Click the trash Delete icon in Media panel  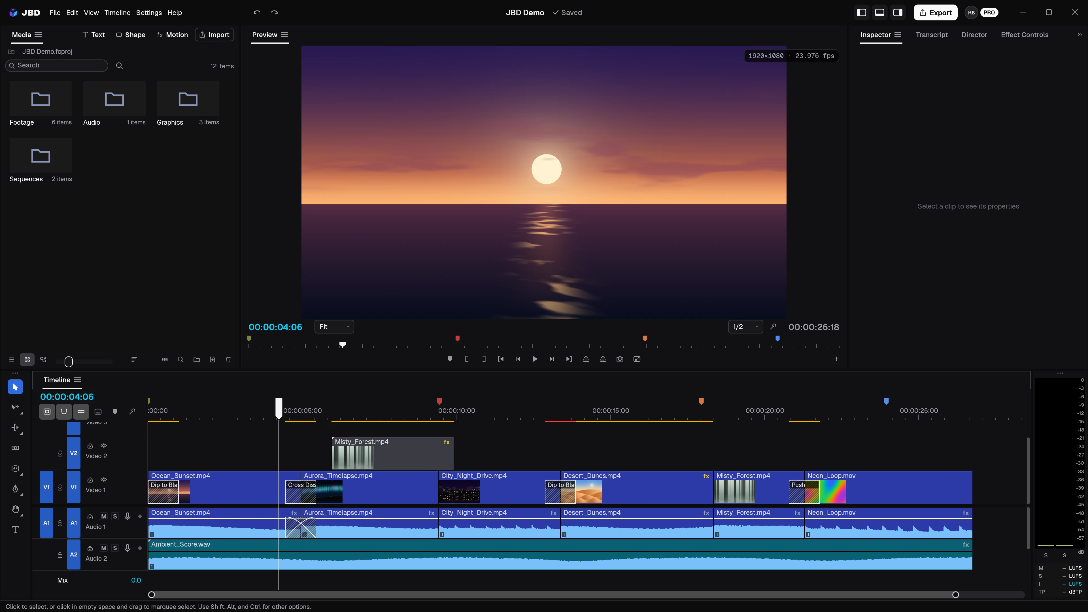pyautogui.click(x=228, y=360)
